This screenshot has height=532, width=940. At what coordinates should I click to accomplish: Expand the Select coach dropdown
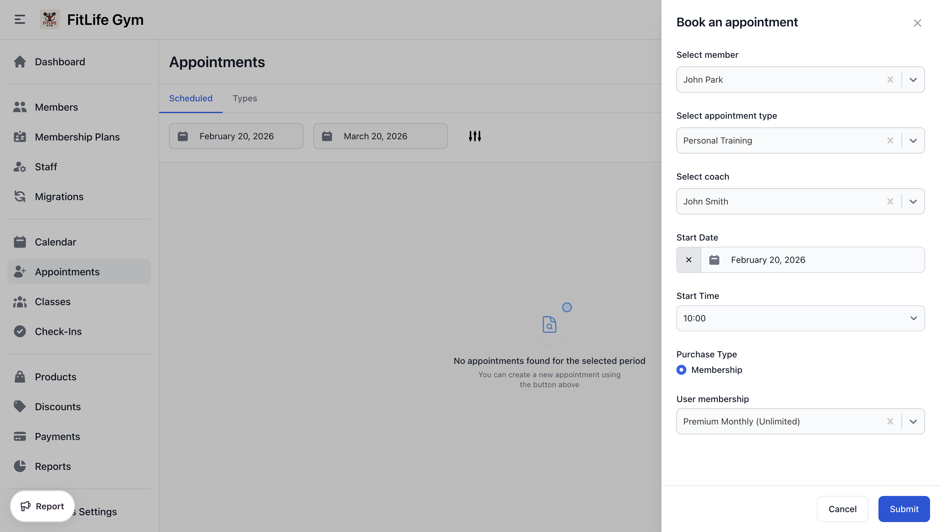click(913, 202)
